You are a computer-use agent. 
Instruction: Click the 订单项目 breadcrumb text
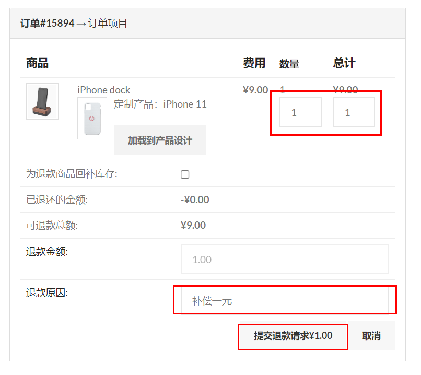[108, 23]
